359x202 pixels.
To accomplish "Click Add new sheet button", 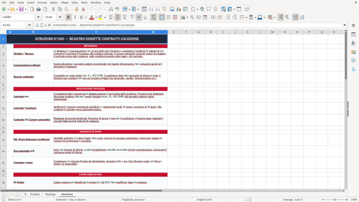I will pos(25,194).
